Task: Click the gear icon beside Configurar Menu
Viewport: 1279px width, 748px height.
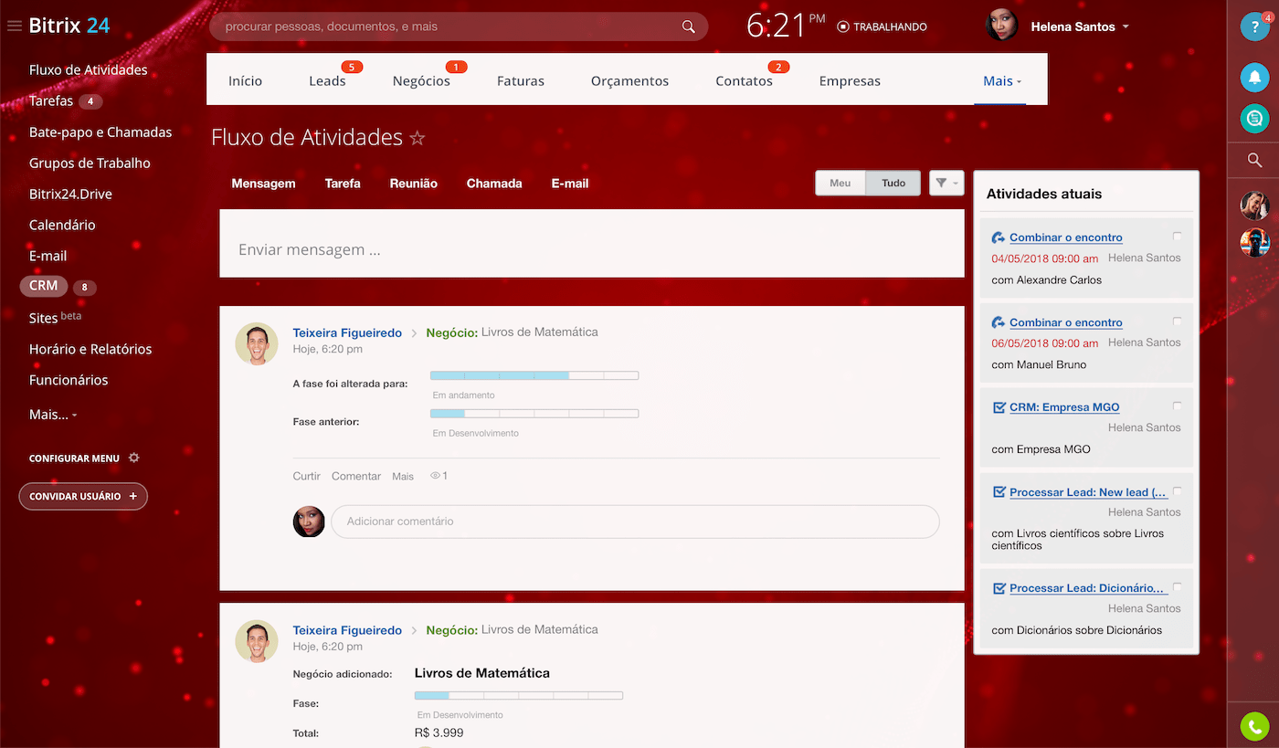Action: pos(134,458)
